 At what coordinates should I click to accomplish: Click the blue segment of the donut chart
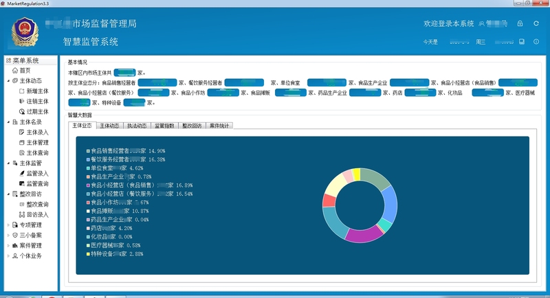coord(390,205)
